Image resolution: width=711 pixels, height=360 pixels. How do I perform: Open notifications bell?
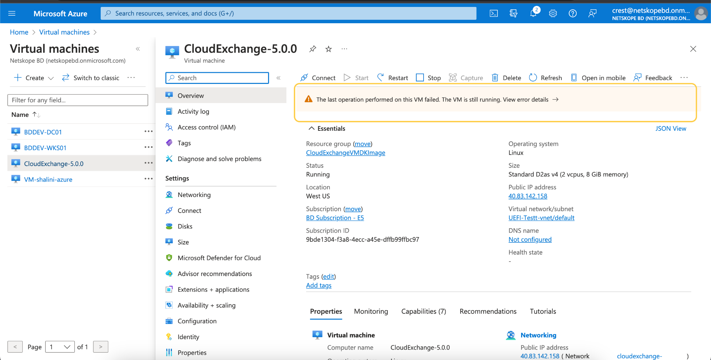533,14
